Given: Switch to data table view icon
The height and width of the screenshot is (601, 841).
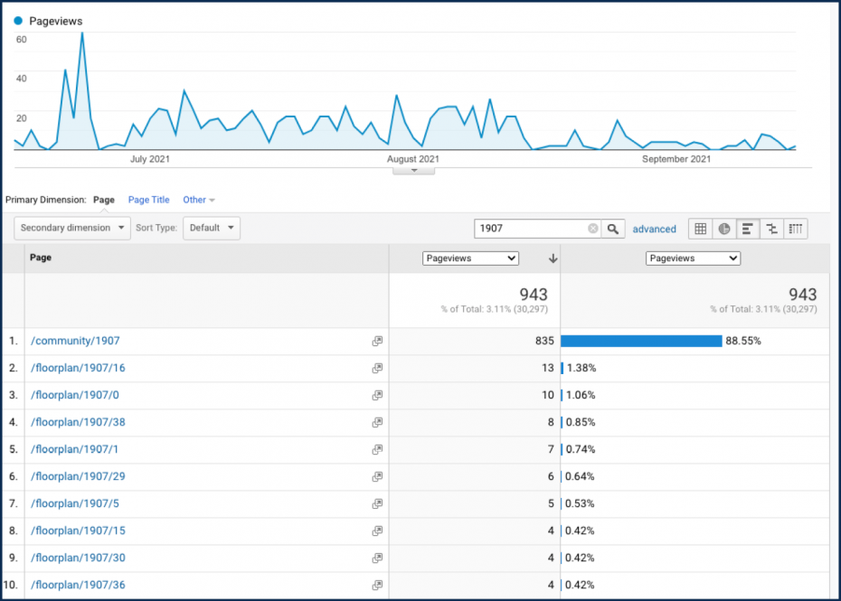Looking at the screenshot, I should [x=701, y=229].
